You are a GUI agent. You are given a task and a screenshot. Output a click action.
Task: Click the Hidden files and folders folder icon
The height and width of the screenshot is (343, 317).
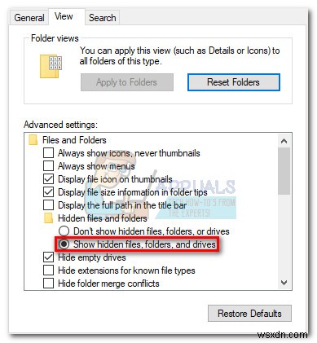click(48, 218)
